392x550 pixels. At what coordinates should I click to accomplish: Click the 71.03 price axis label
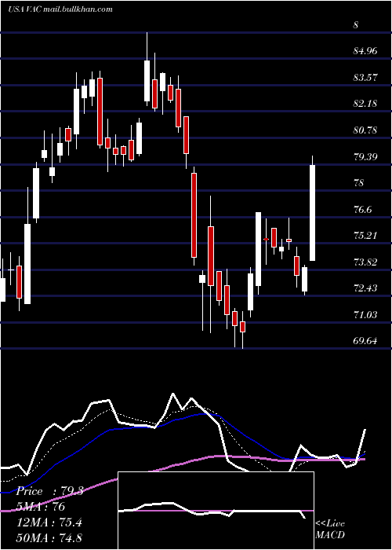click(365, 314)
